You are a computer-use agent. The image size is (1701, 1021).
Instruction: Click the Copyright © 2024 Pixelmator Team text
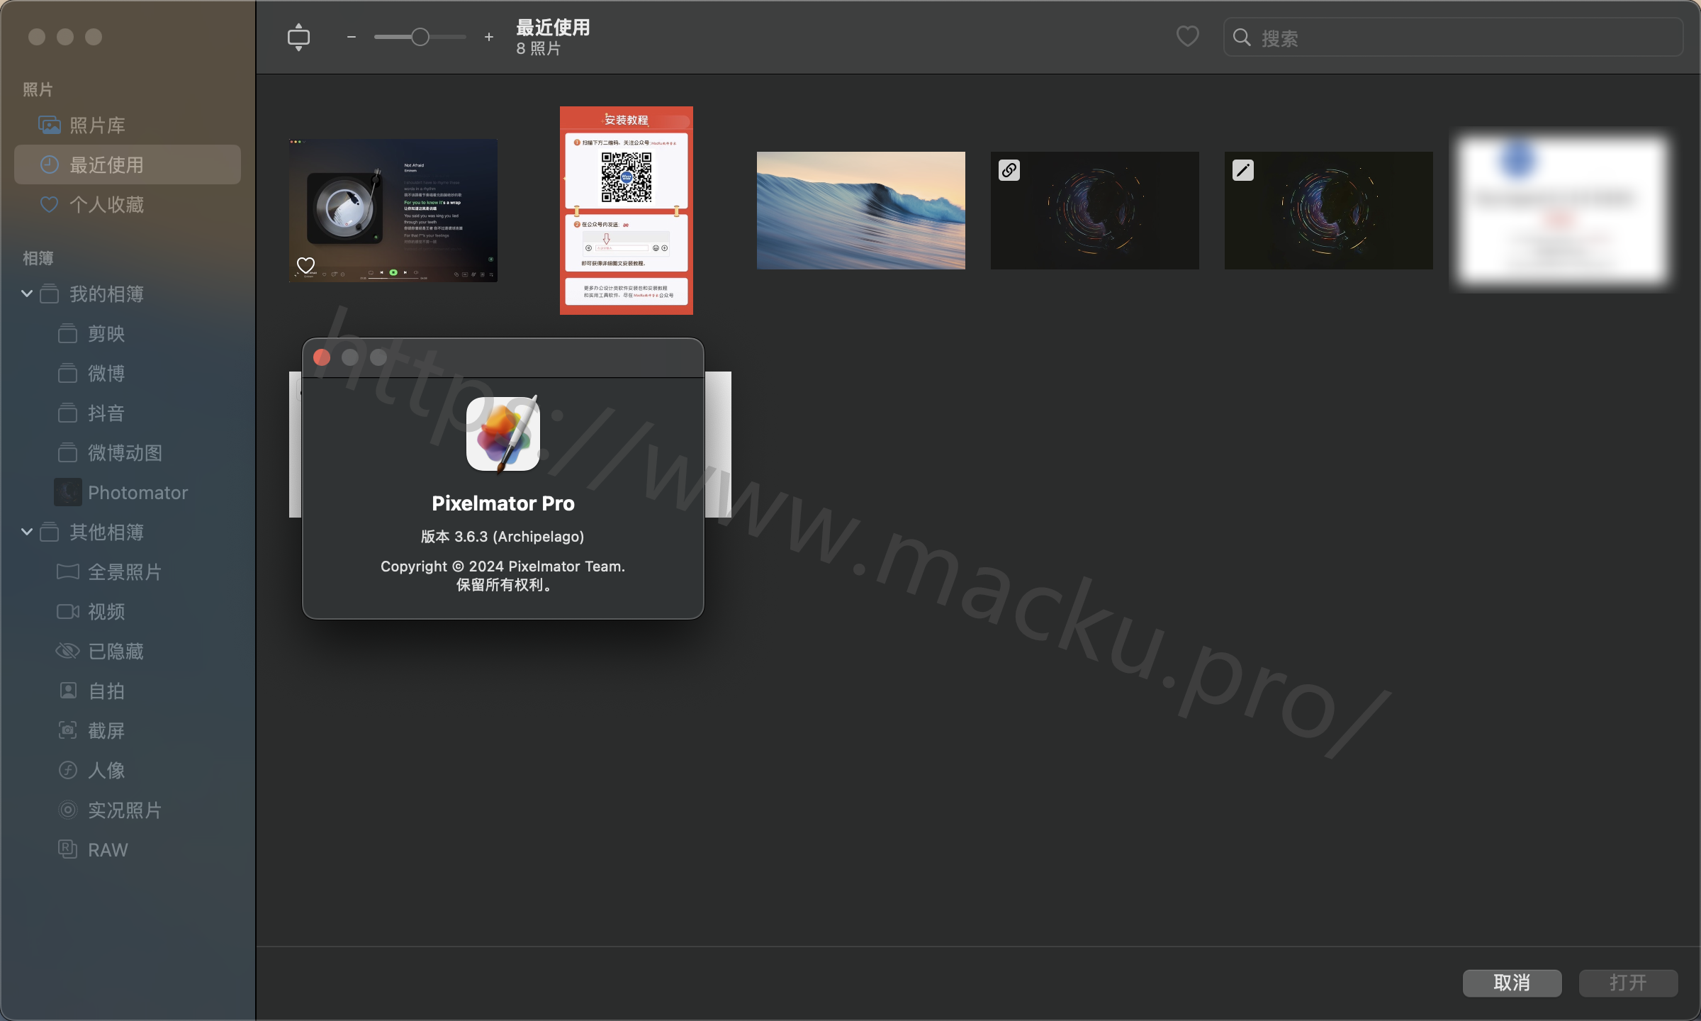pyautogui.click(x=503, y=567)
